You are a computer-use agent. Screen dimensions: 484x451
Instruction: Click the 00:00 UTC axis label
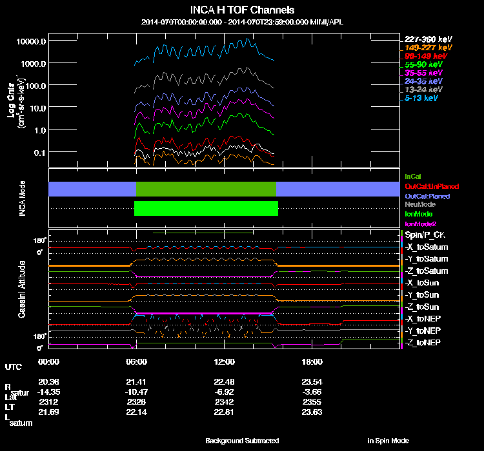click(x=48, y=361)
